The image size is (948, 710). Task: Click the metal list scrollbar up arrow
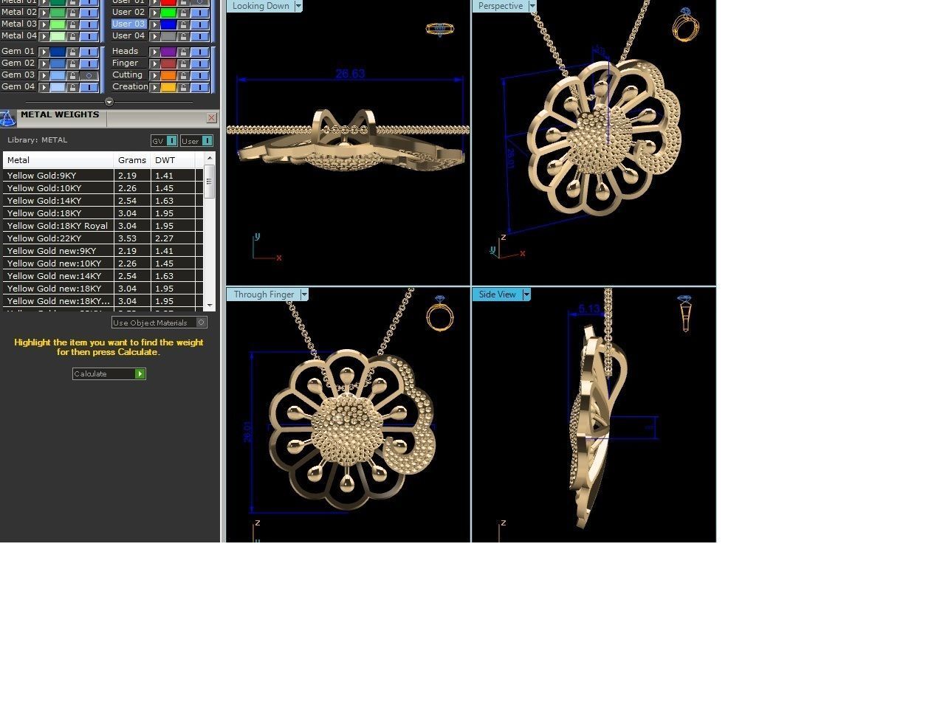[210, 158]
